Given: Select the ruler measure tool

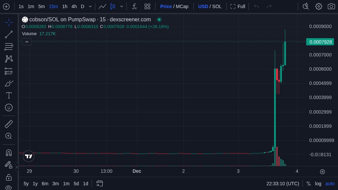Looking at the screenshot, I should [x=9, y=124].
